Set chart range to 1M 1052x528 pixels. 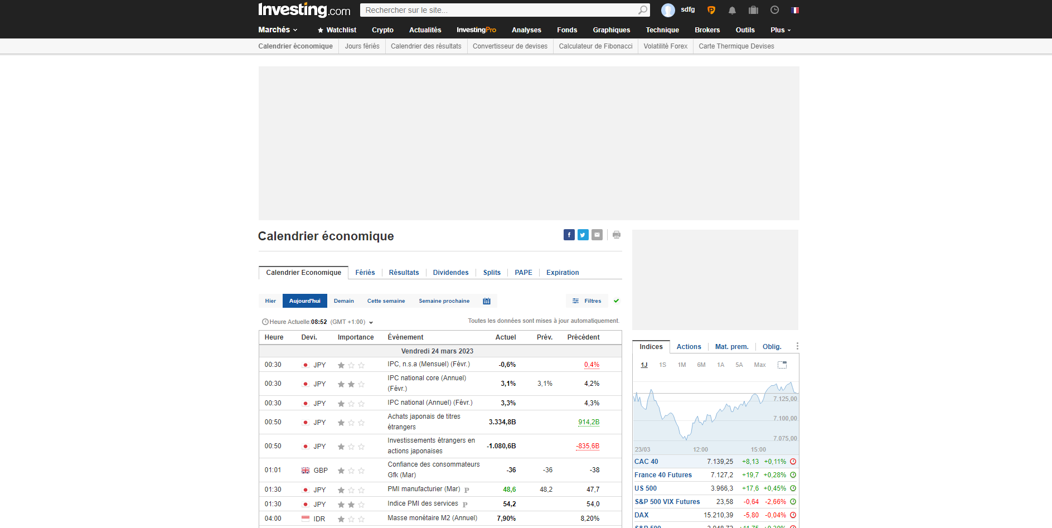click(681, 365)
